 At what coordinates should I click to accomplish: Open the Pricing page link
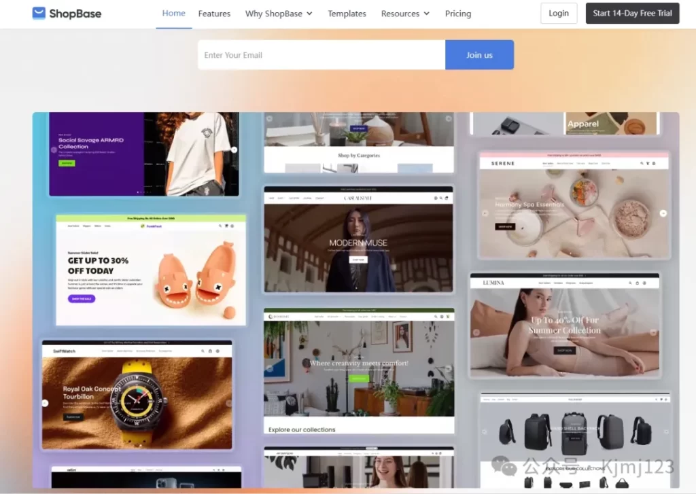coord(458,14)
